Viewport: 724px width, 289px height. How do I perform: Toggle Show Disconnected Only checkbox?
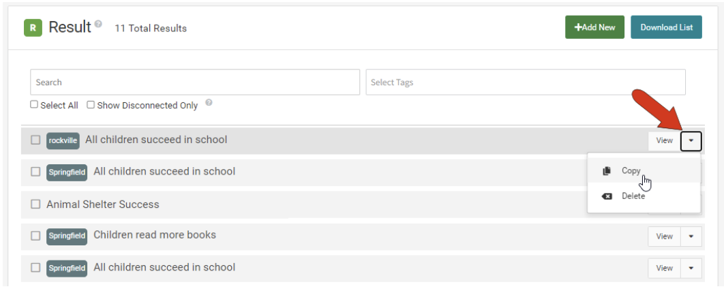(x=91, y=105)
